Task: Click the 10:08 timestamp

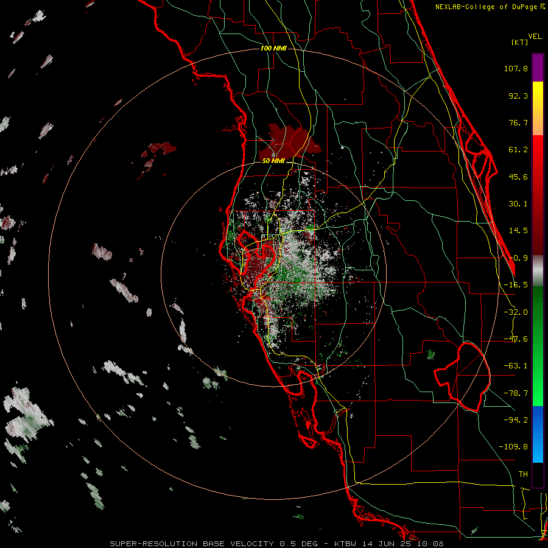Action: click(x=429, y=544)
